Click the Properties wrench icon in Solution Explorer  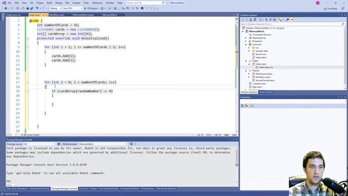coord(288,20)
